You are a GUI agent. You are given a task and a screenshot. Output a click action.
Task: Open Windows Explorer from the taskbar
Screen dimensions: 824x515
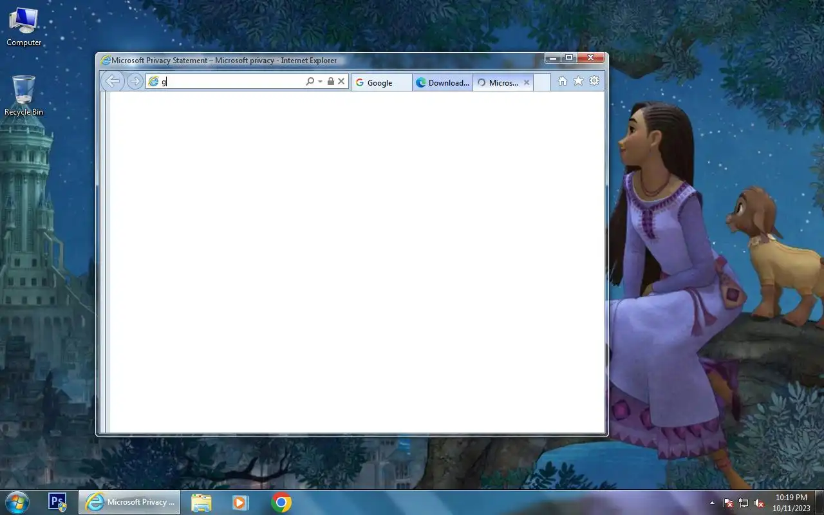[201, 502]
